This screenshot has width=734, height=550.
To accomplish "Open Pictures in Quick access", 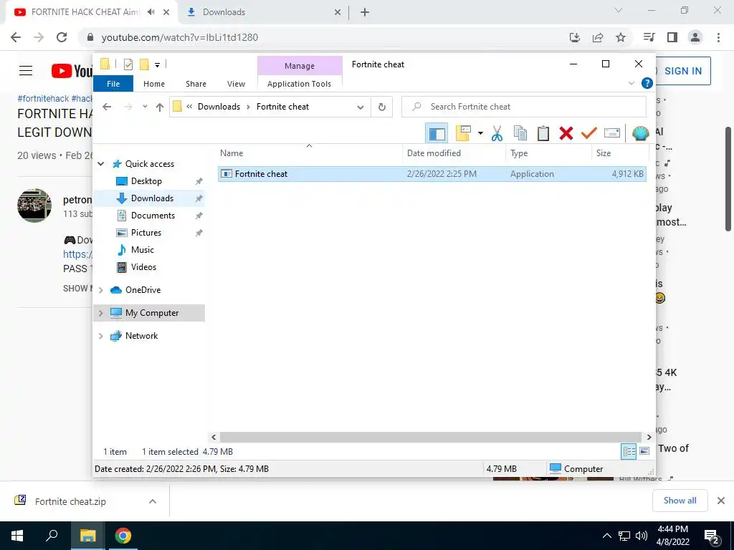I will tap(146, 233).
